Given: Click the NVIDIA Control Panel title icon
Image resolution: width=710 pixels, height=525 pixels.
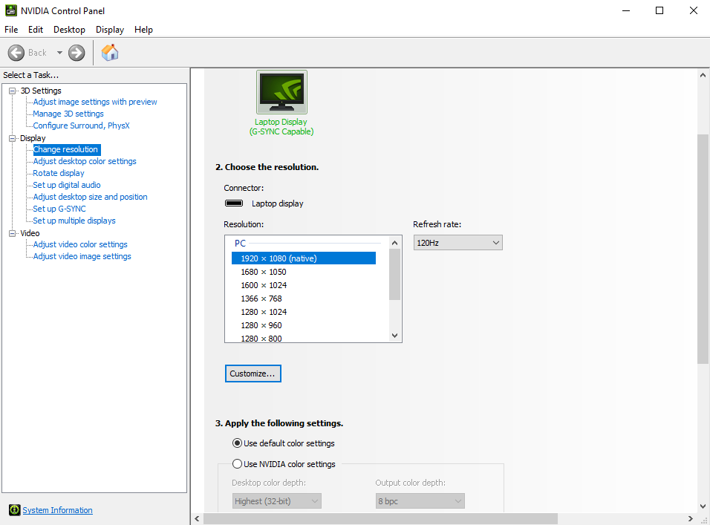Looking at the screenshot, I should pos(11,10).
